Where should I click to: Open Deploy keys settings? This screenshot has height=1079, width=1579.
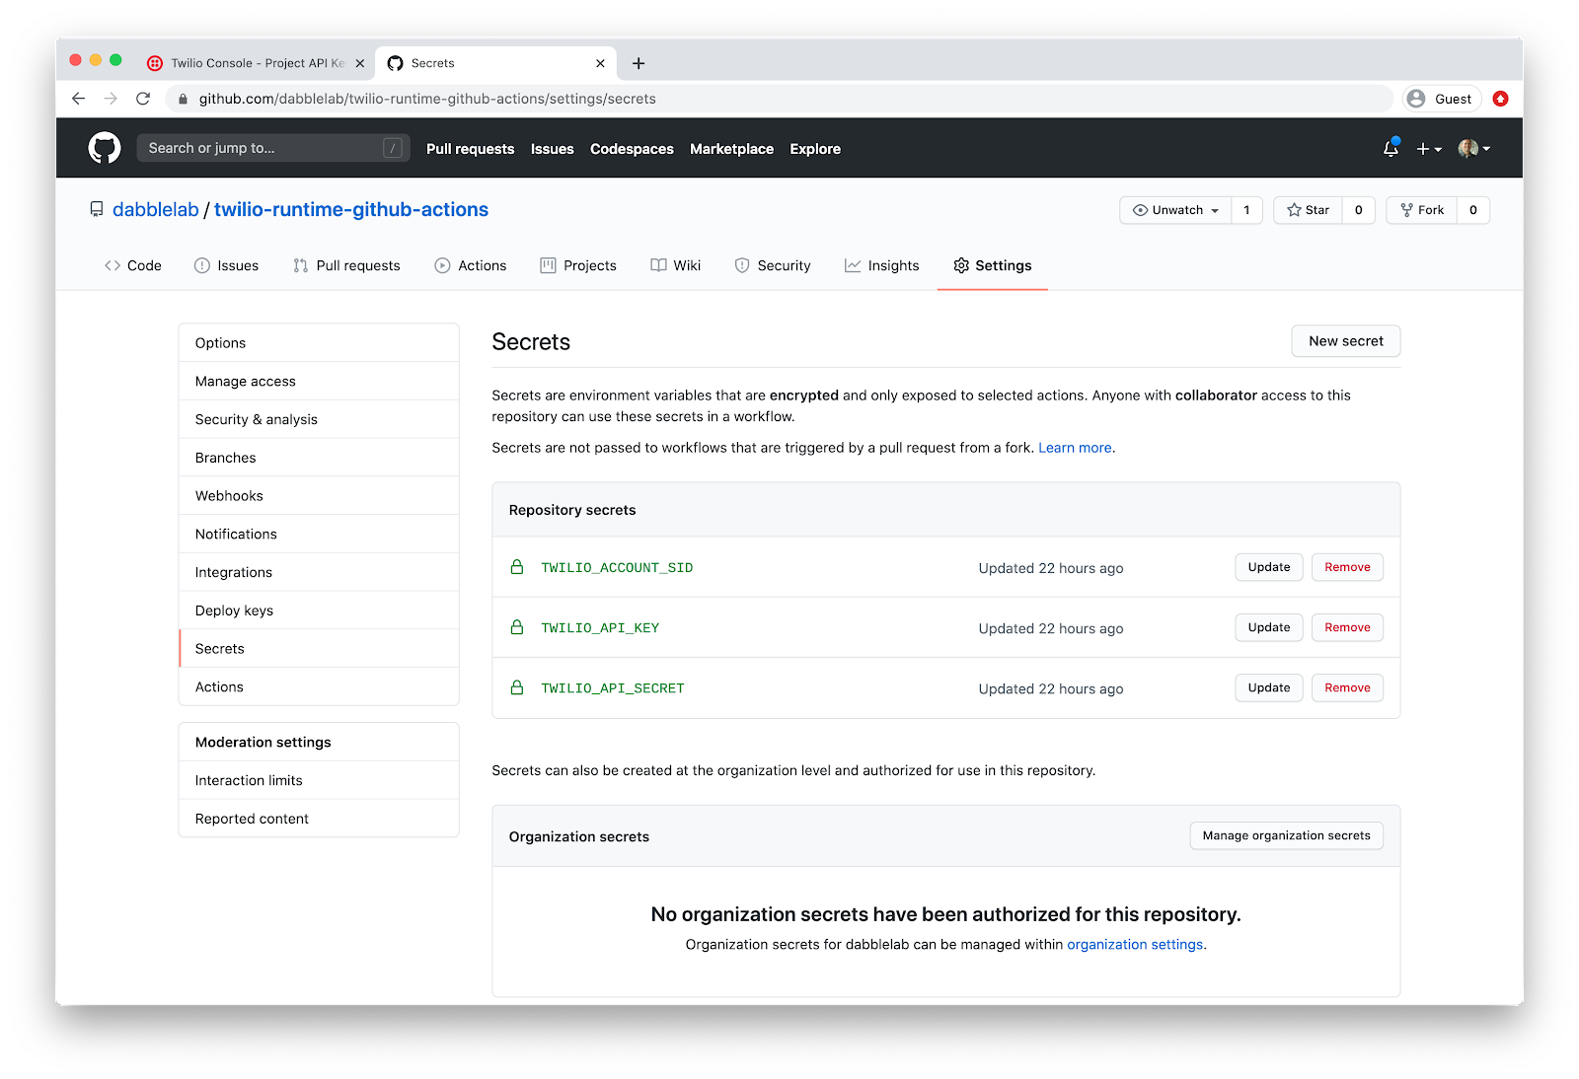point(319,611)
